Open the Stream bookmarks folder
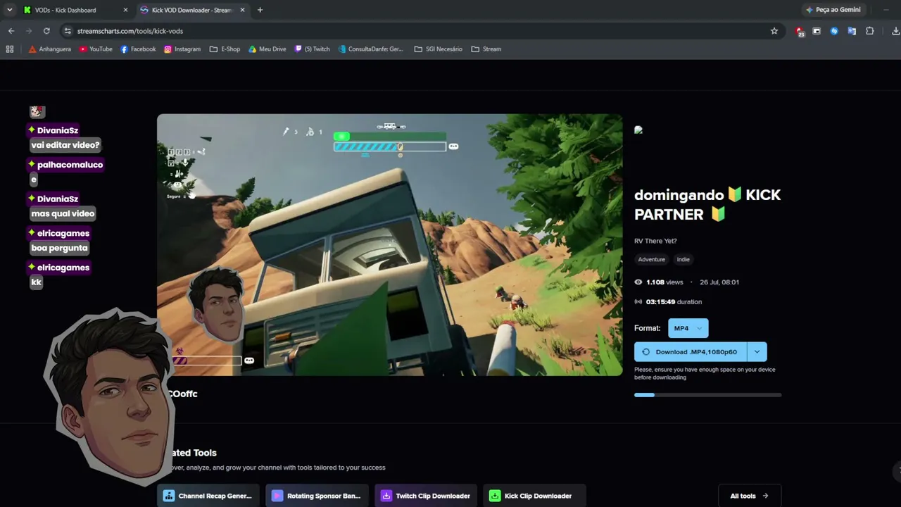Image resolution: width=901 pixels, height=507 pixels. click(486, 49)
